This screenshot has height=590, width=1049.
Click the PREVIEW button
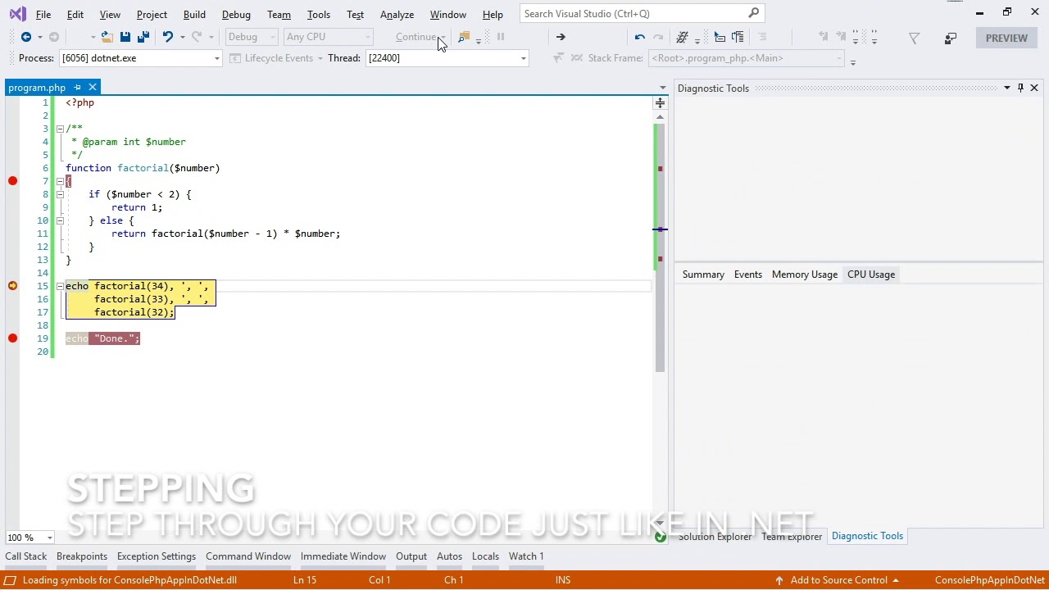pos(1006,38)
